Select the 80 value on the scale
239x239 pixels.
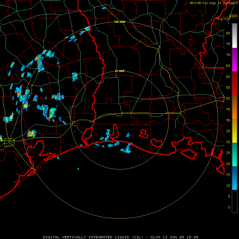click(228, 33)
